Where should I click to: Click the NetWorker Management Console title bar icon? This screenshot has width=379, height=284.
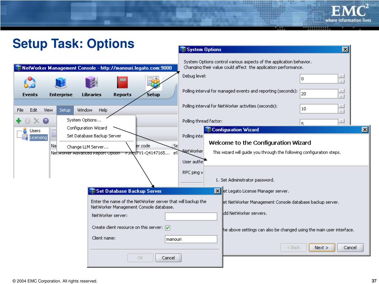(x=18, y=68)
